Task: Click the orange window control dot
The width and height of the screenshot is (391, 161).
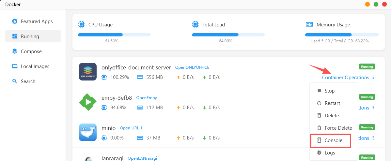Action: [x=367, y=4]
